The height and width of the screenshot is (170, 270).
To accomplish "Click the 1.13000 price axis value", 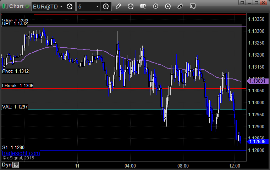I will pos(256,102).
